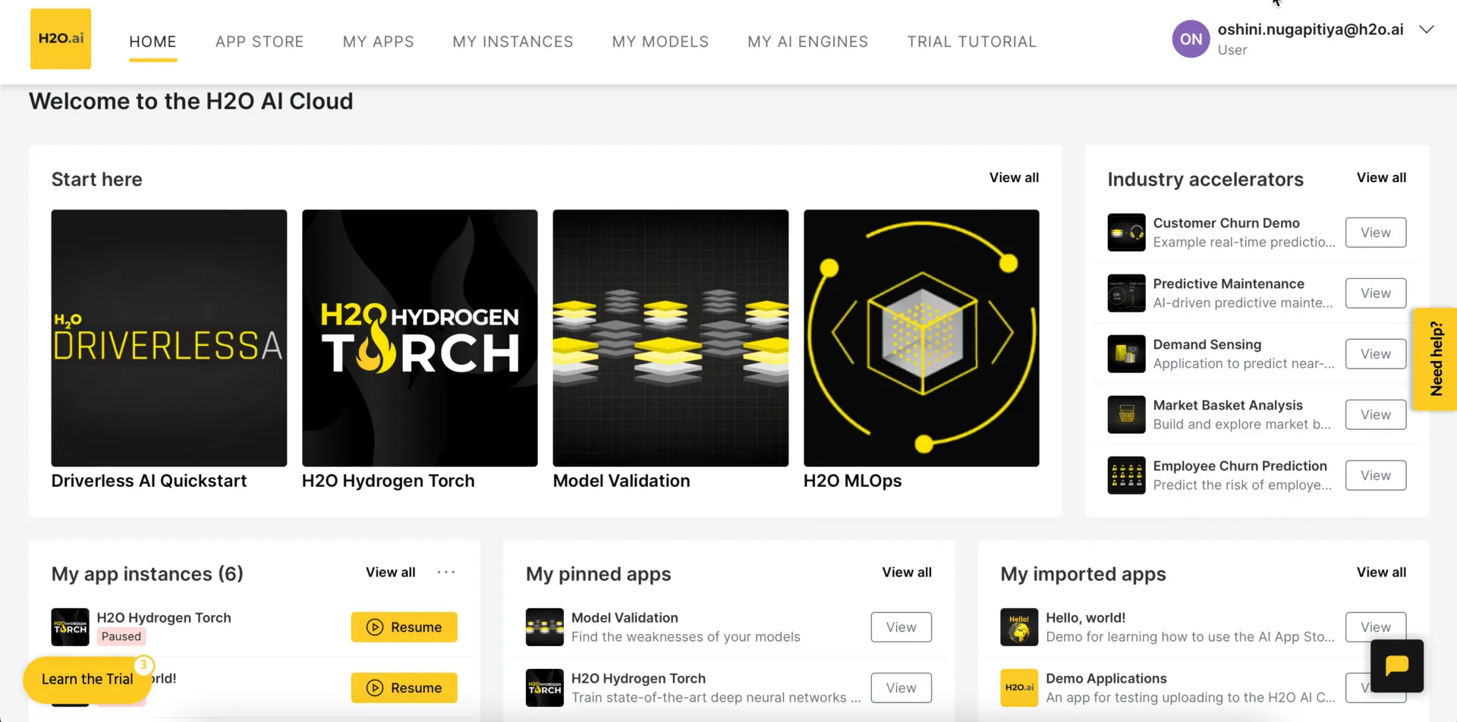Expand the user account dropdown arrow
This screenshot has height=722, width=1457.
(x=1427, y=30)
